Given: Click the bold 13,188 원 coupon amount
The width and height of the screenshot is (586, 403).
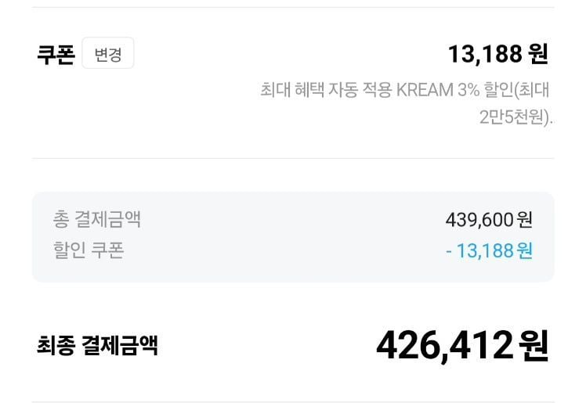Looking at the screenshot, I should 497,54.
